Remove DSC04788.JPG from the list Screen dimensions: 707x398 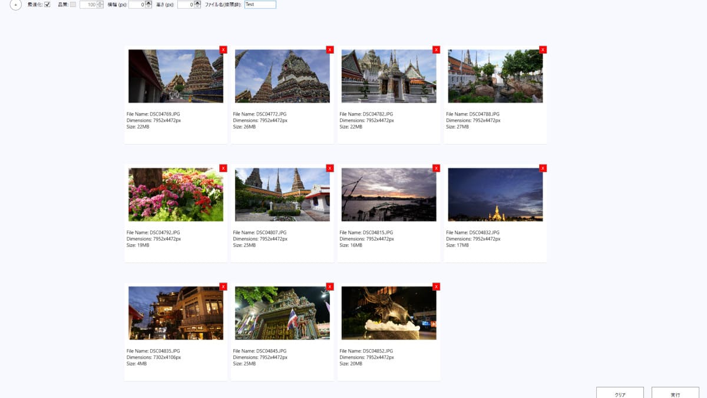tap(543, 50)
